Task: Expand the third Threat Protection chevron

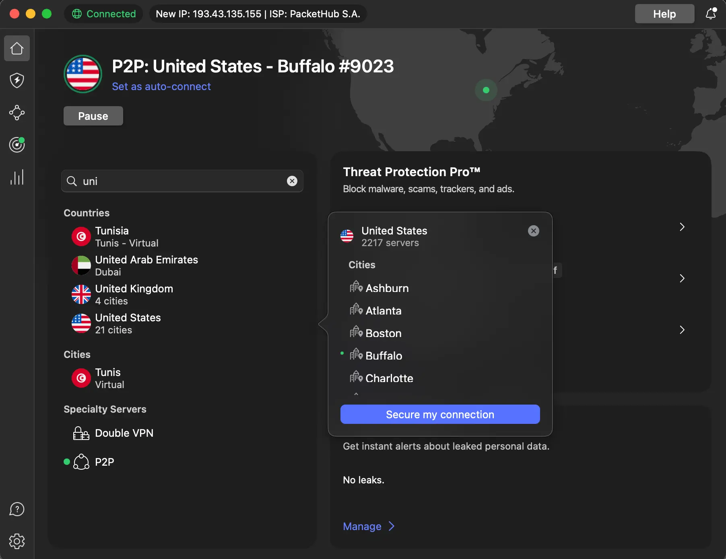Action: tap(682, 330)
